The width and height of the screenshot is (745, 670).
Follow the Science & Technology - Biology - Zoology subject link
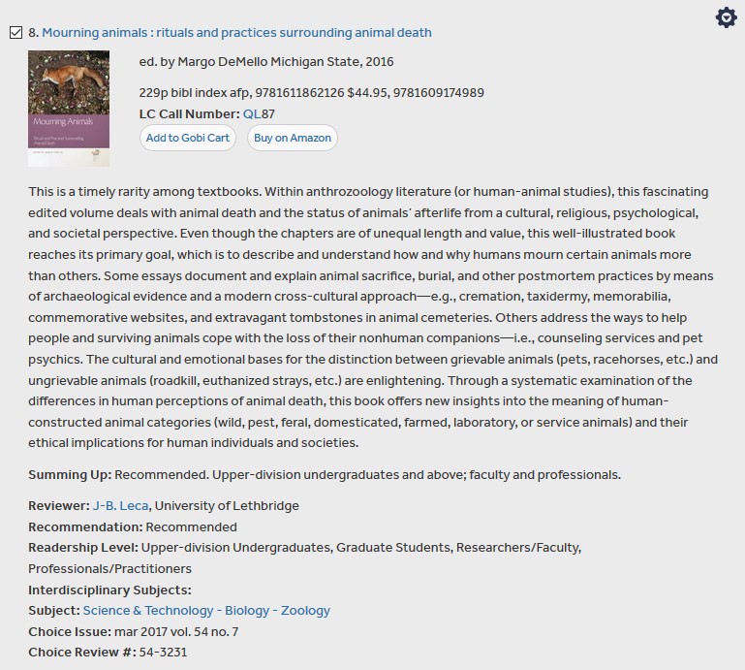tap(206, 610)
